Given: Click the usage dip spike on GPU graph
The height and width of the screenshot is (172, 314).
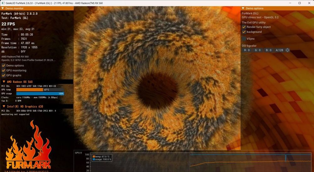Looking at the screenshot, I should coord(286,158).
